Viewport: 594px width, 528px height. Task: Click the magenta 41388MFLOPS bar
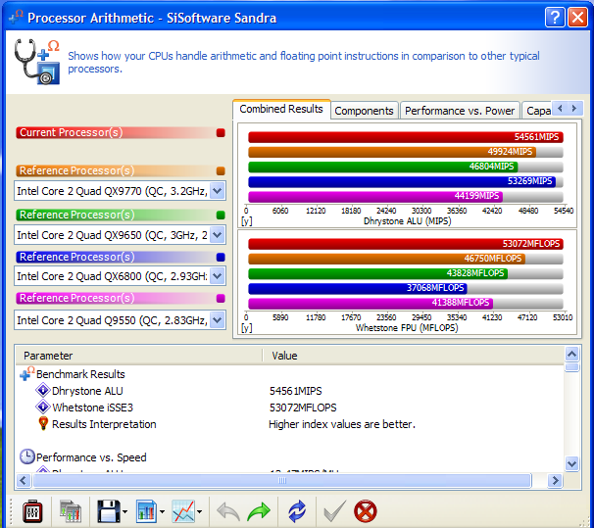(x=371, y=303)
